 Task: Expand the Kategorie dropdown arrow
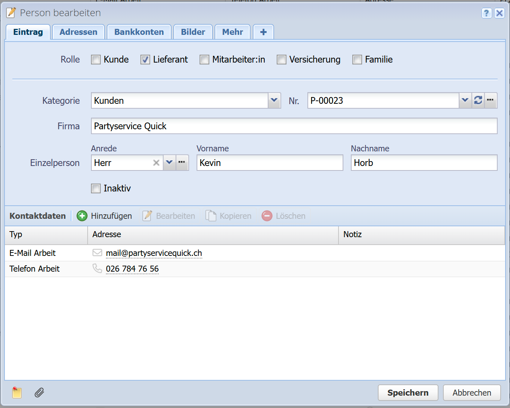[x=274, y=100]
